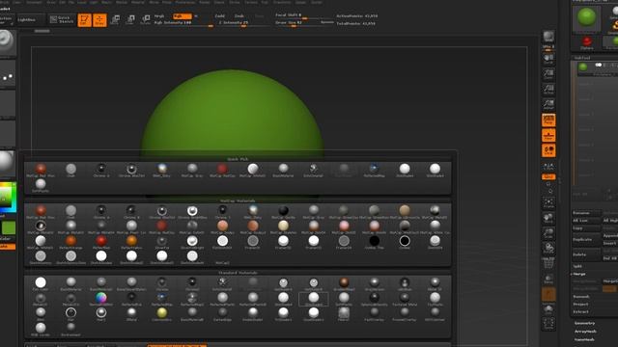Open the Transform menu
618x347 pixels.
pyautogui.click(x=282, y=2)
